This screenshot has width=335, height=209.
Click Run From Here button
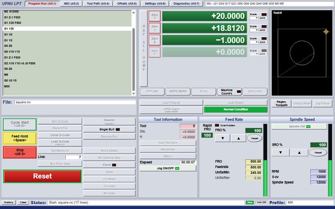point(60,164)
